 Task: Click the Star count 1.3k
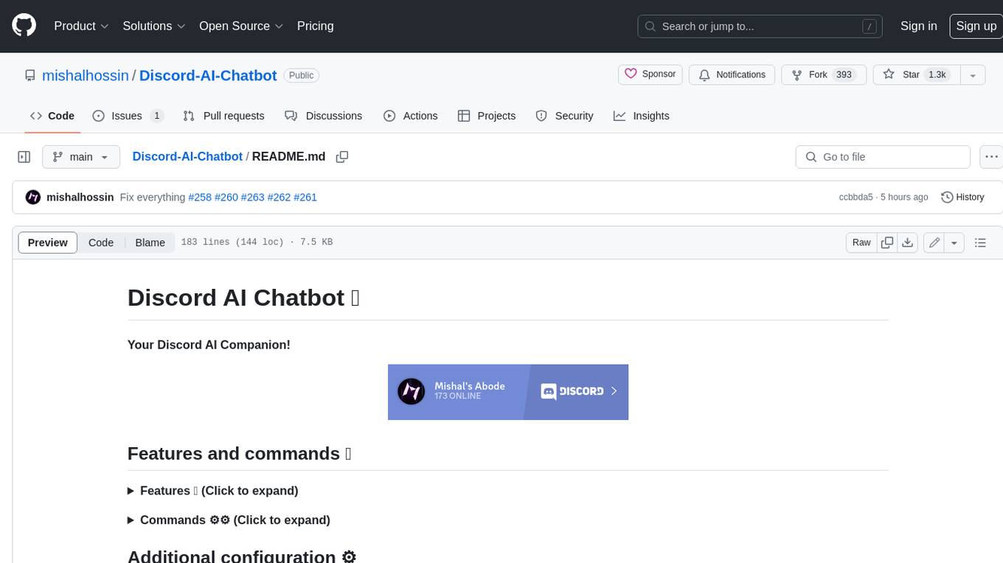click(937, 74)
